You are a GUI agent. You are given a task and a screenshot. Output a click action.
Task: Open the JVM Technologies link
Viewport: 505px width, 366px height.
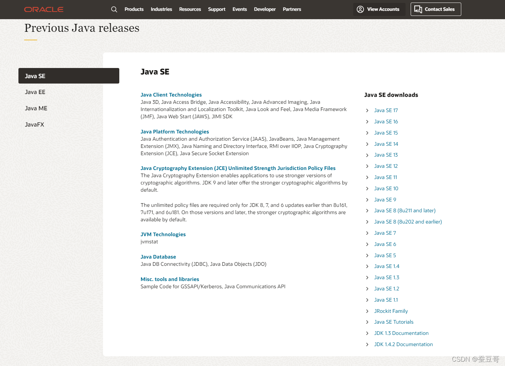(x=163, y=234)
